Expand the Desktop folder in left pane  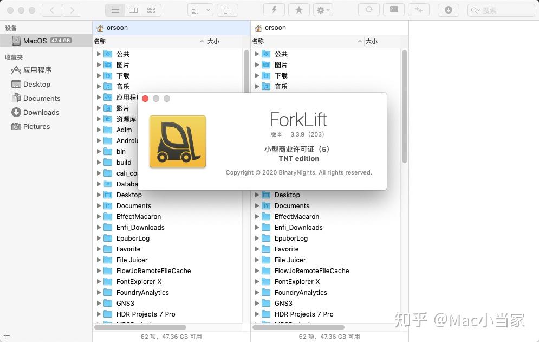[99, 195]
